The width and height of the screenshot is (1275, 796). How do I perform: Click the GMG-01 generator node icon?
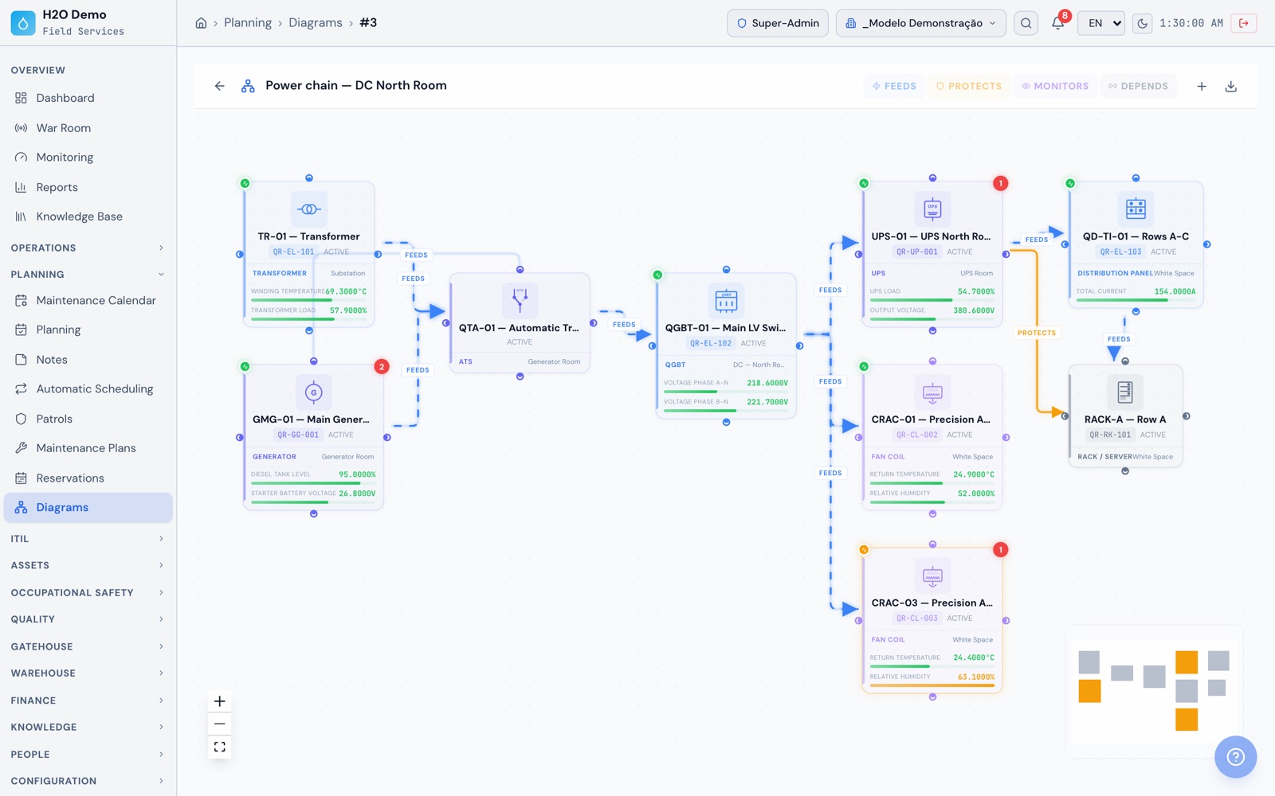tap(314, 392)
